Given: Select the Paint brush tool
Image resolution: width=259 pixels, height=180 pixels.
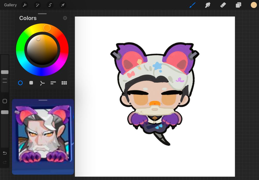Looking at the screenshot, I should (192, 5).
